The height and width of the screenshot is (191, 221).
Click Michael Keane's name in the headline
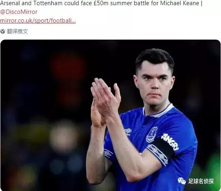pyautogui.click(x=180, y=3)
